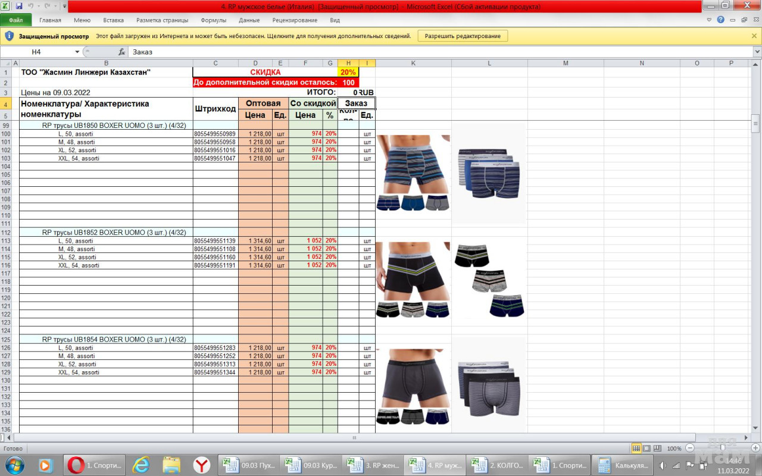Expand the formula bar
Screen dimensions: 762x476
point(757,52)
